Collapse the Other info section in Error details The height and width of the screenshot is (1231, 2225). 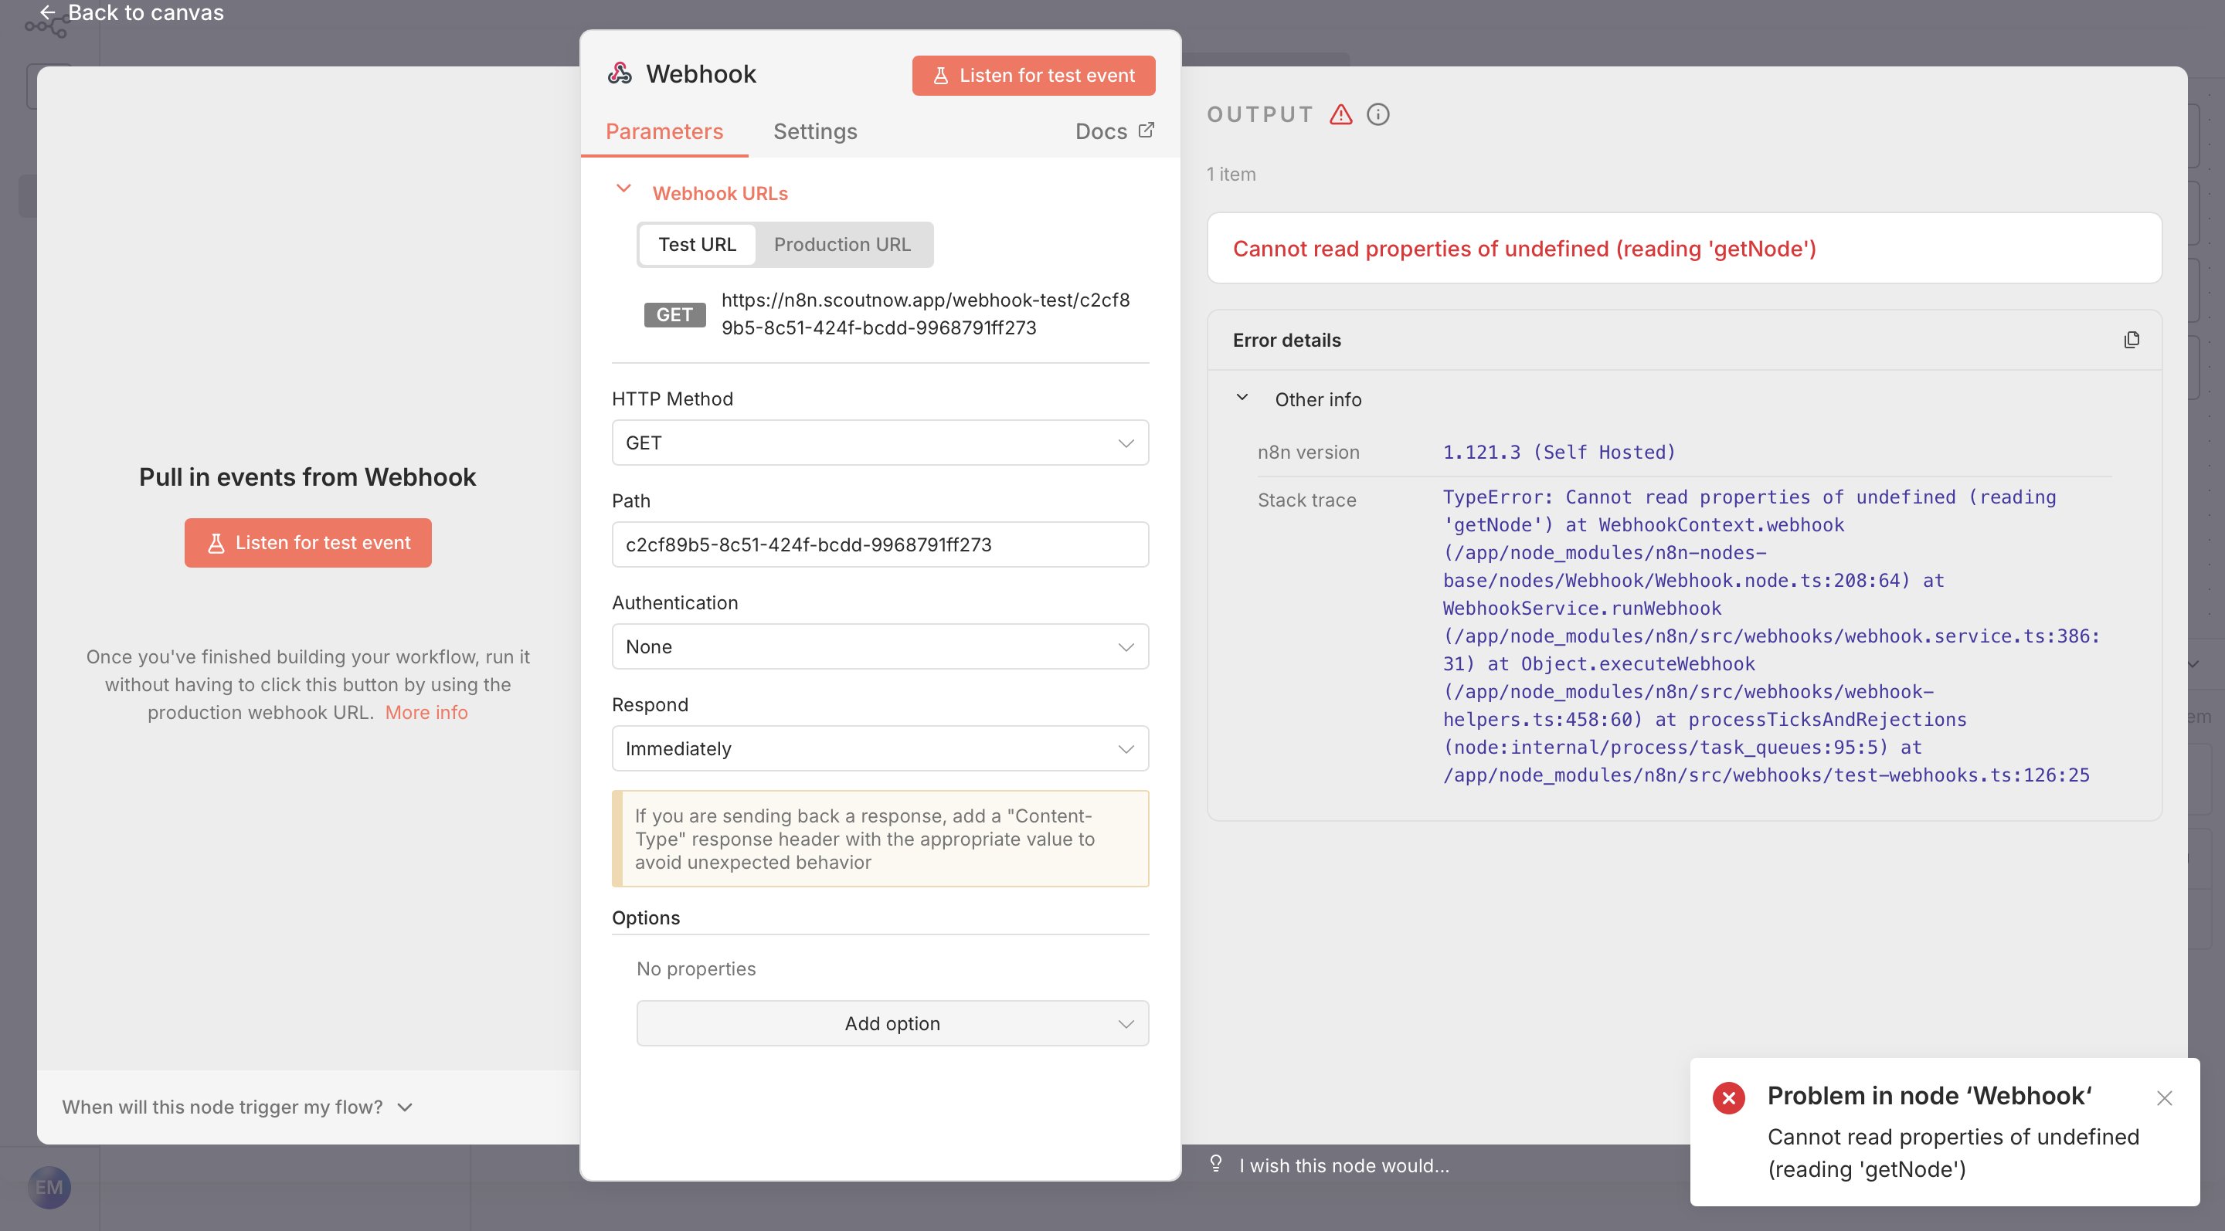1243,398
